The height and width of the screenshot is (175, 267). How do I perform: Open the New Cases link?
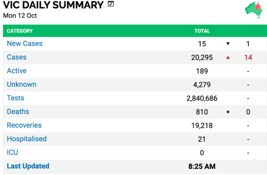click(25, 43)
